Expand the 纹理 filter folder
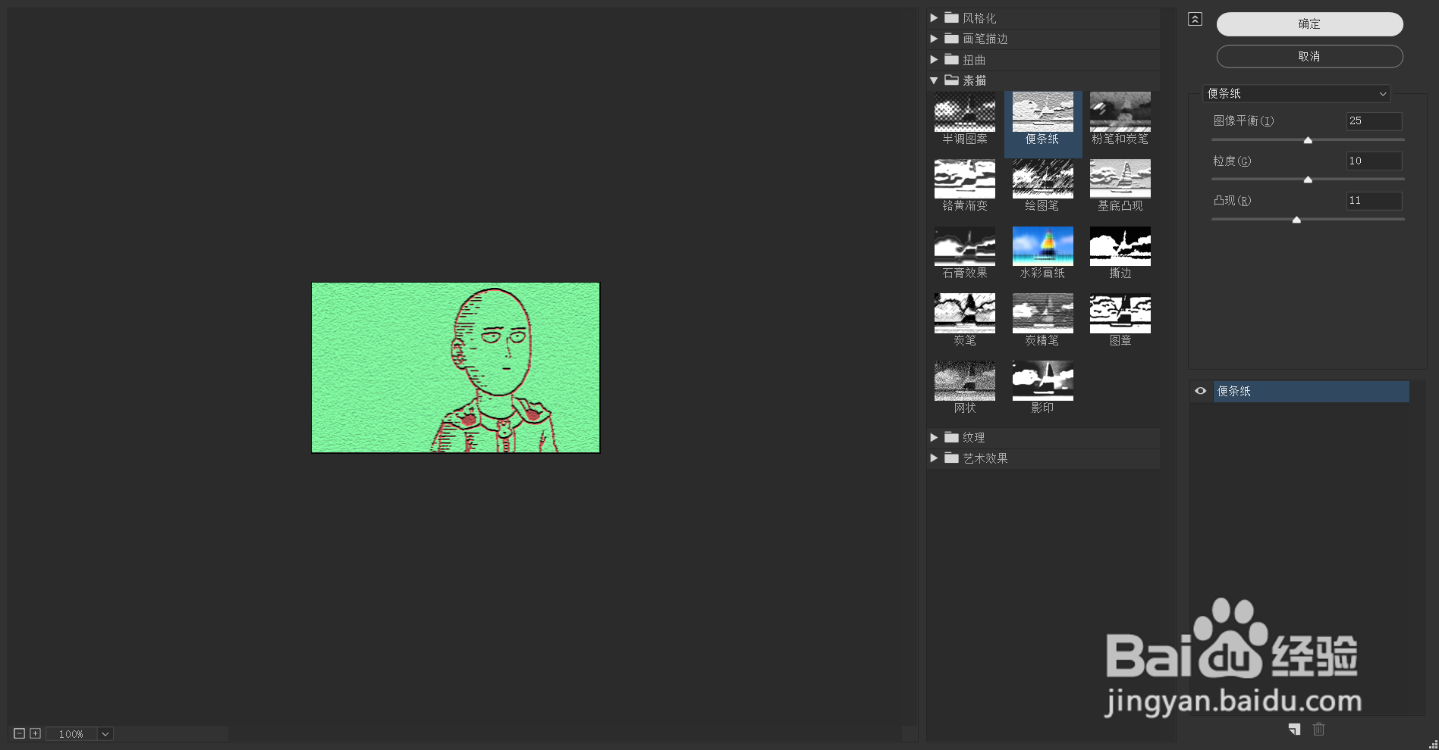Image resolution: width=1439 pixels, height=750 pixels. (x=934, y=437)
